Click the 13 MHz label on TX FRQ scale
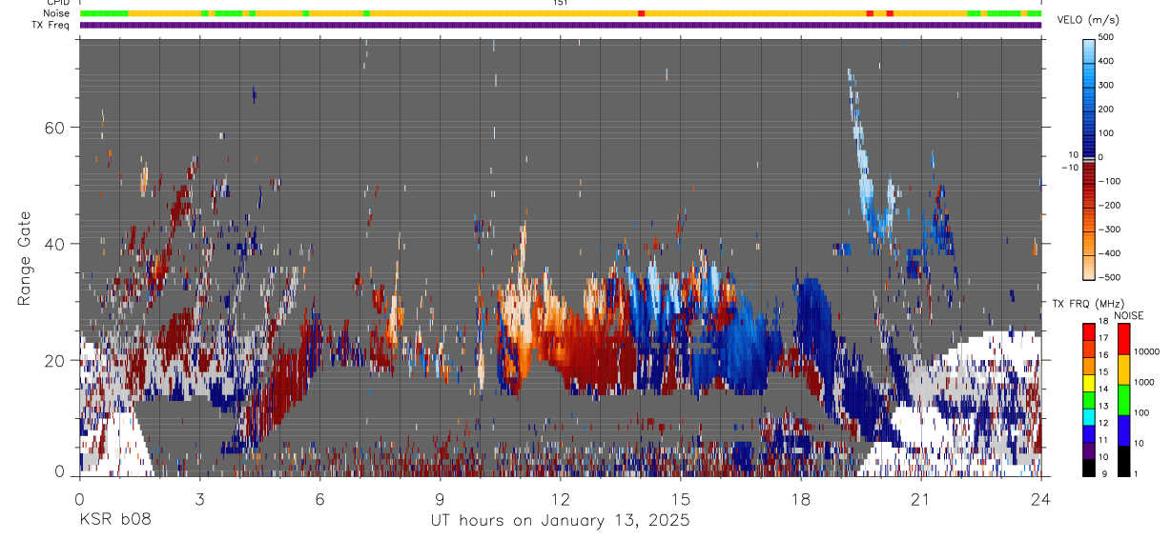The height and width of the screenshot is (540, 1171). click(x=1104, y=407)
